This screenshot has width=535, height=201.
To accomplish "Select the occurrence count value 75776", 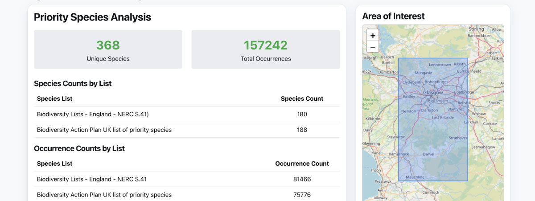I will [302, 195].
